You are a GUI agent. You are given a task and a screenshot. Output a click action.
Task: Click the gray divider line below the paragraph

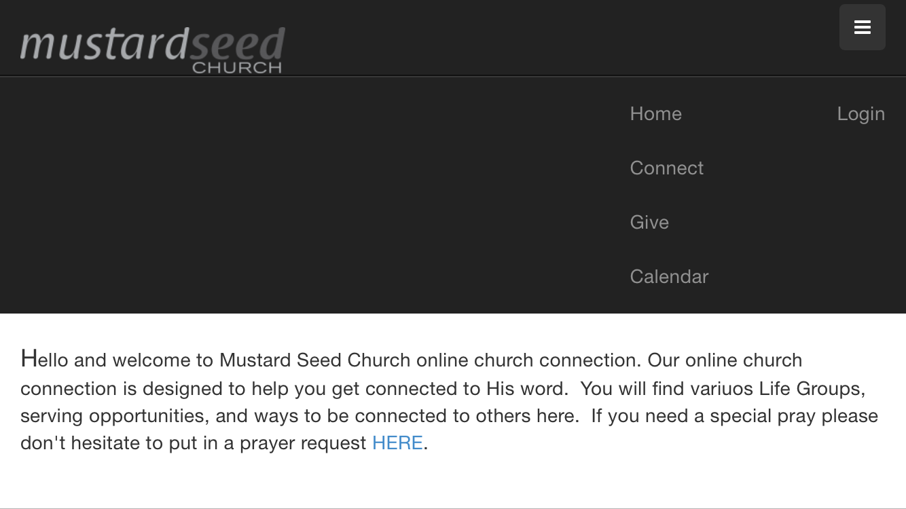(x=453, y=508)
